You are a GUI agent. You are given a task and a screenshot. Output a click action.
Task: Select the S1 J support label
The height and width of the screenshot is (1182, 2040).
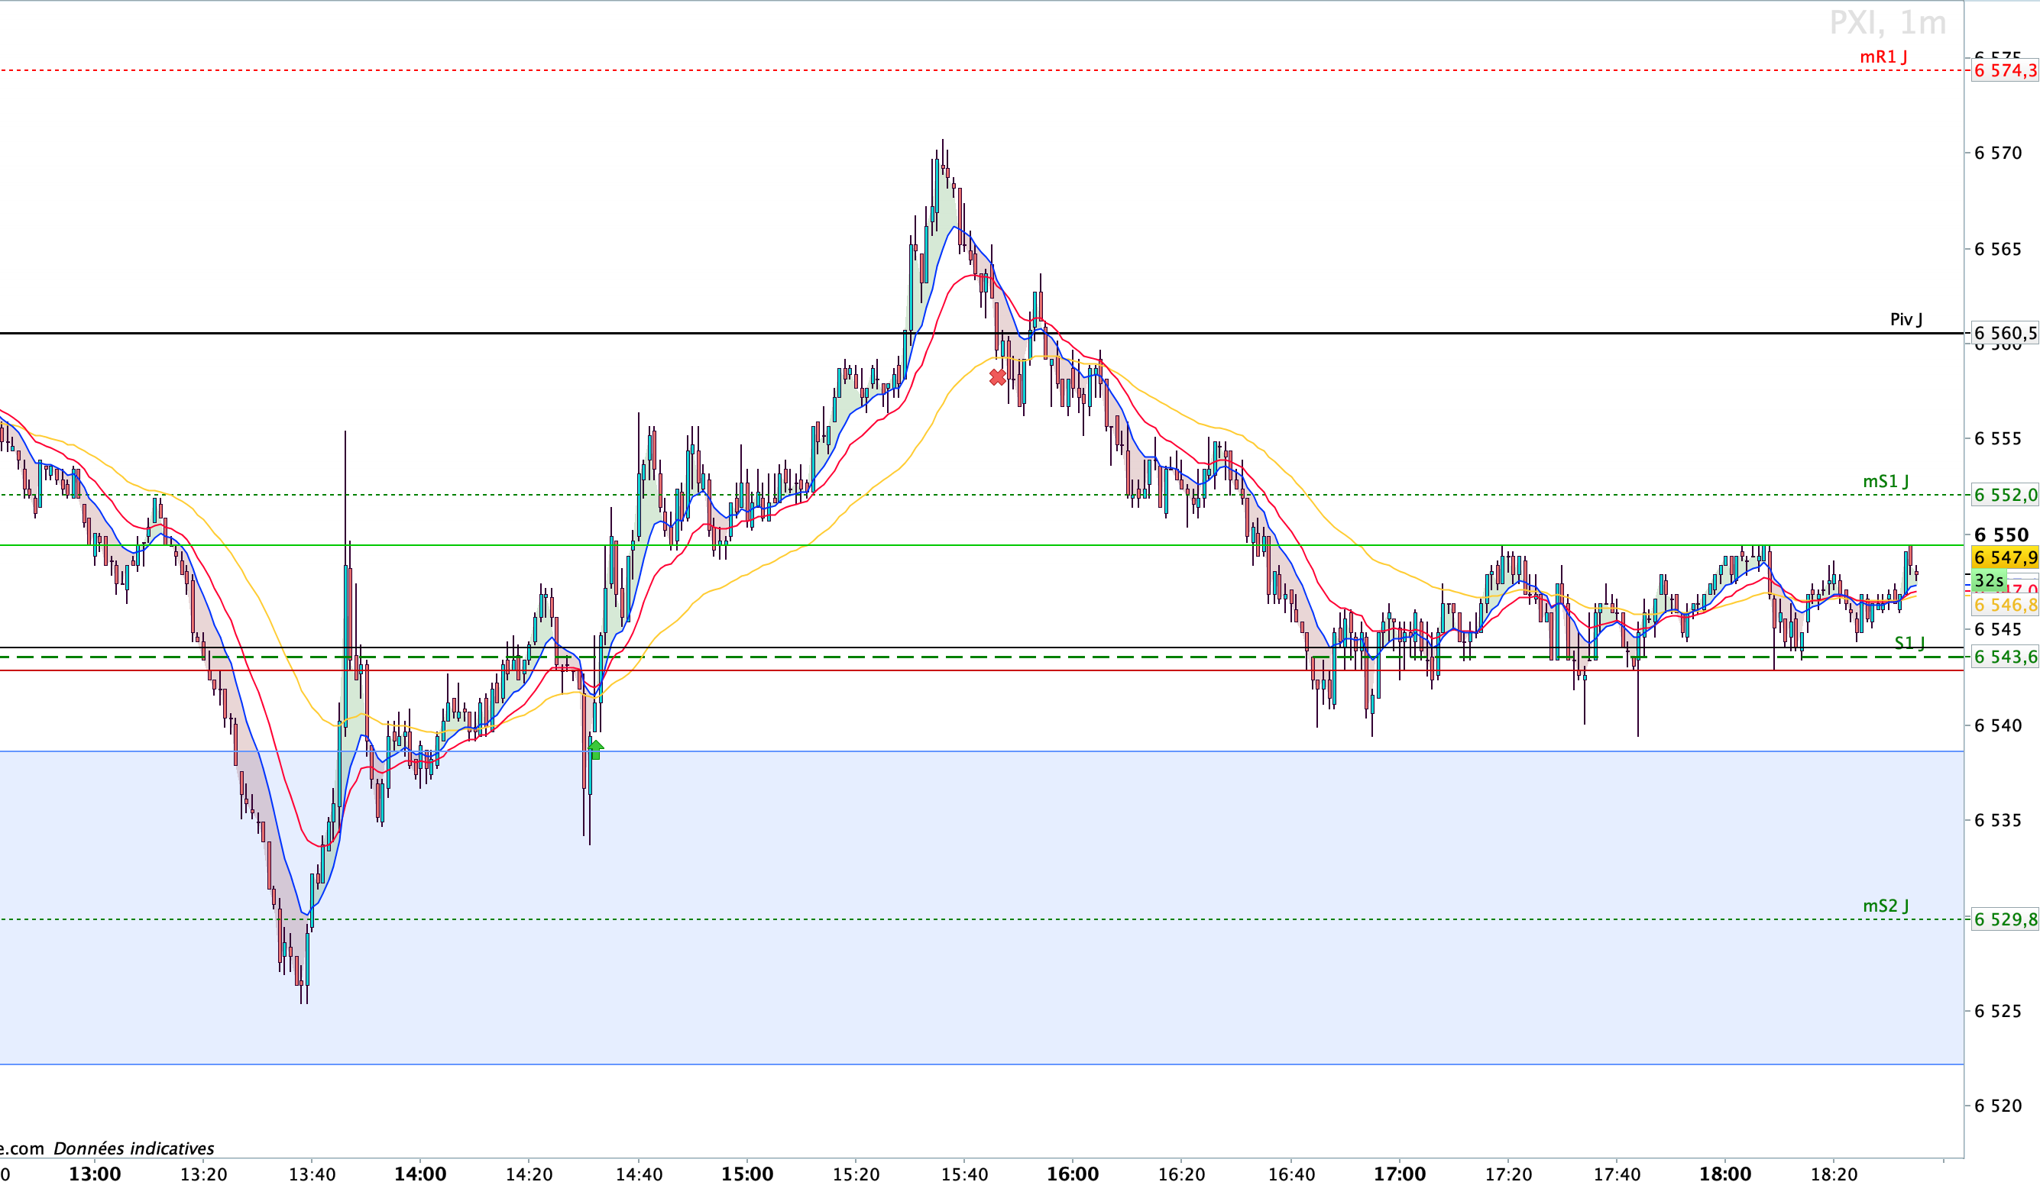point(1909,643)
